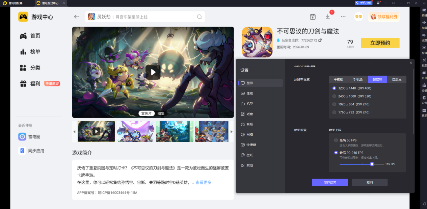Open the user account icon in title bar
Image resolution: width=427 pixels, height=209 pixels.
(x=378, y=3)
